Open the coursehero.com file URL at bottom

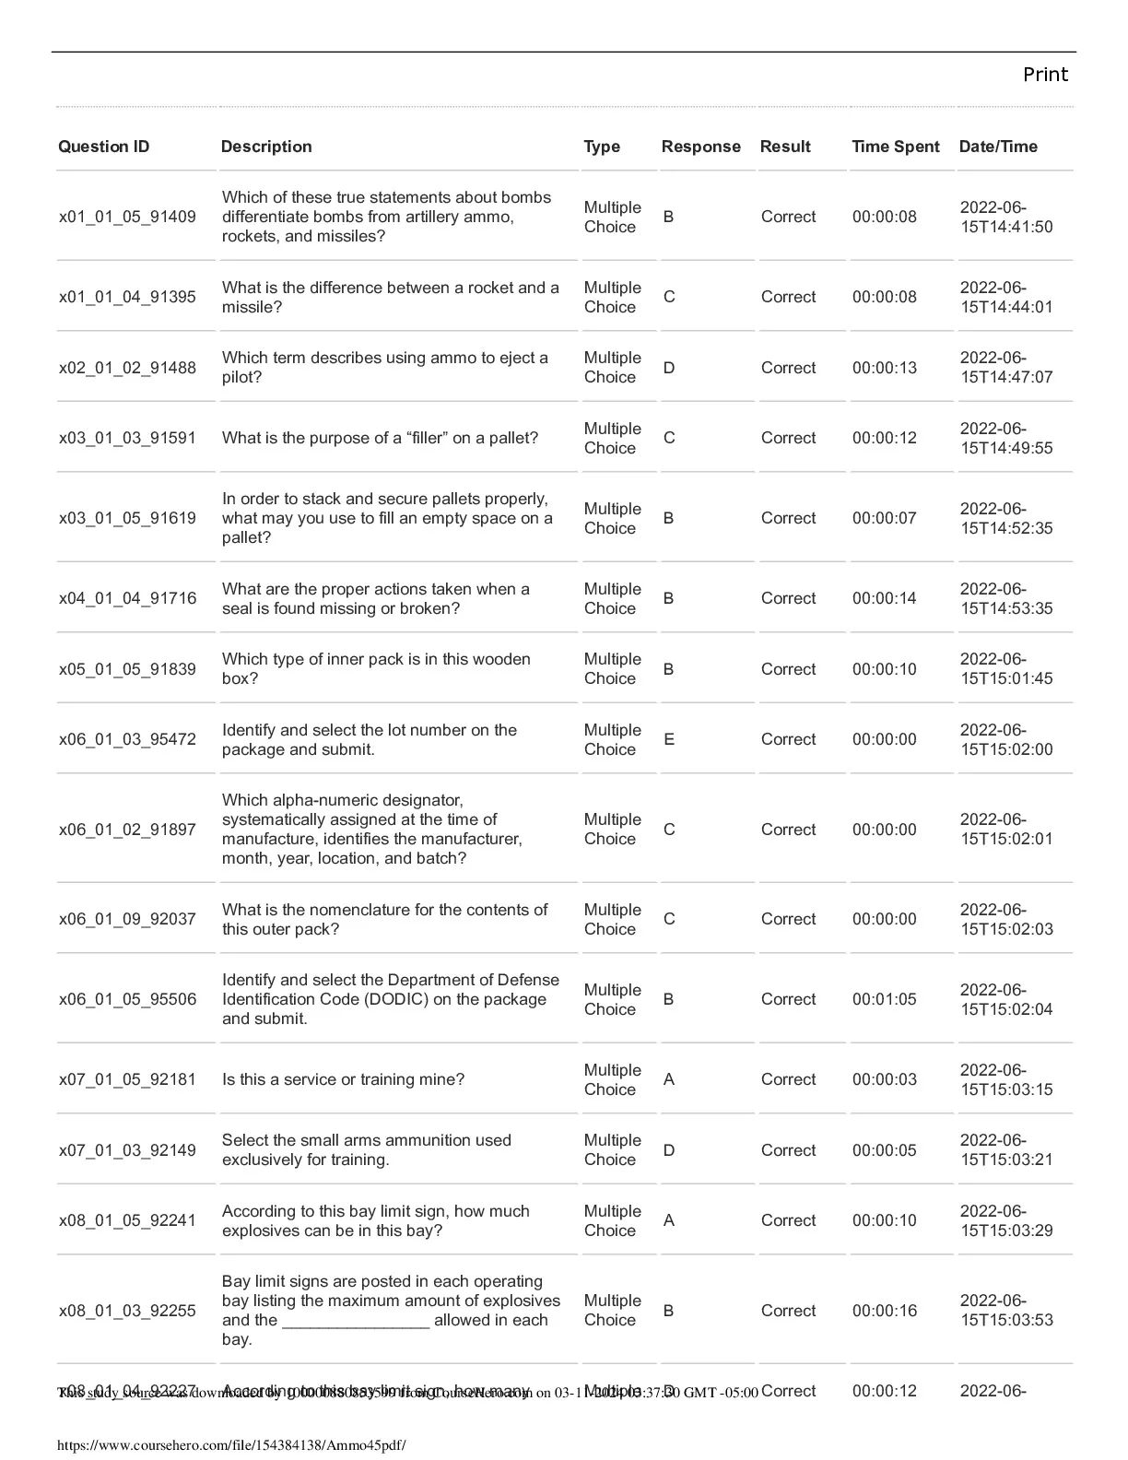pyautogui.click(x=231, y=1444)
